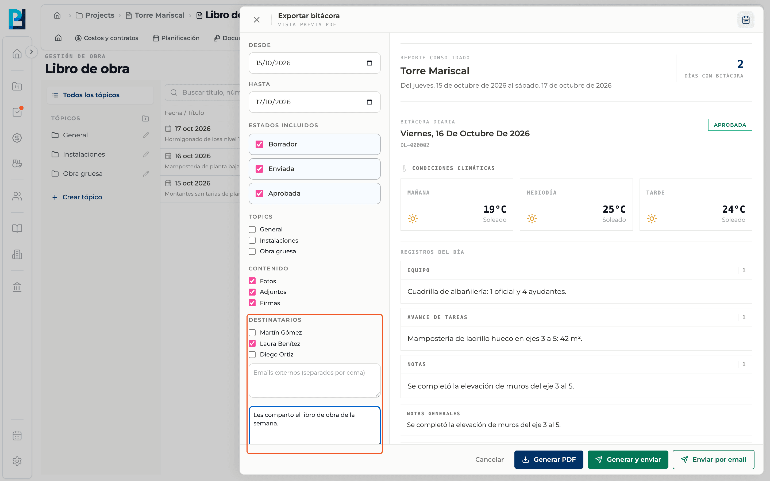Image resolution: width=770 pixels, height=481 pixels.
Task: Click the message textarea with libro de obra text
Action: coord(314,425)
